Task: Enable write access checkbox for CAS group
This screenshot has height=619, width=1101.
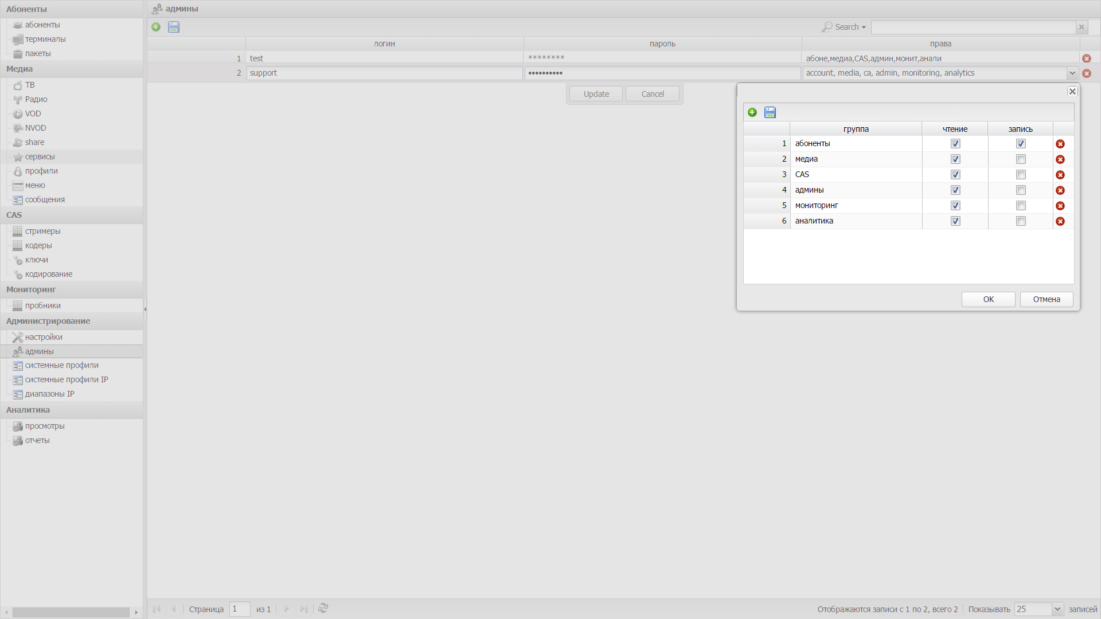Action: (1020, 174)
